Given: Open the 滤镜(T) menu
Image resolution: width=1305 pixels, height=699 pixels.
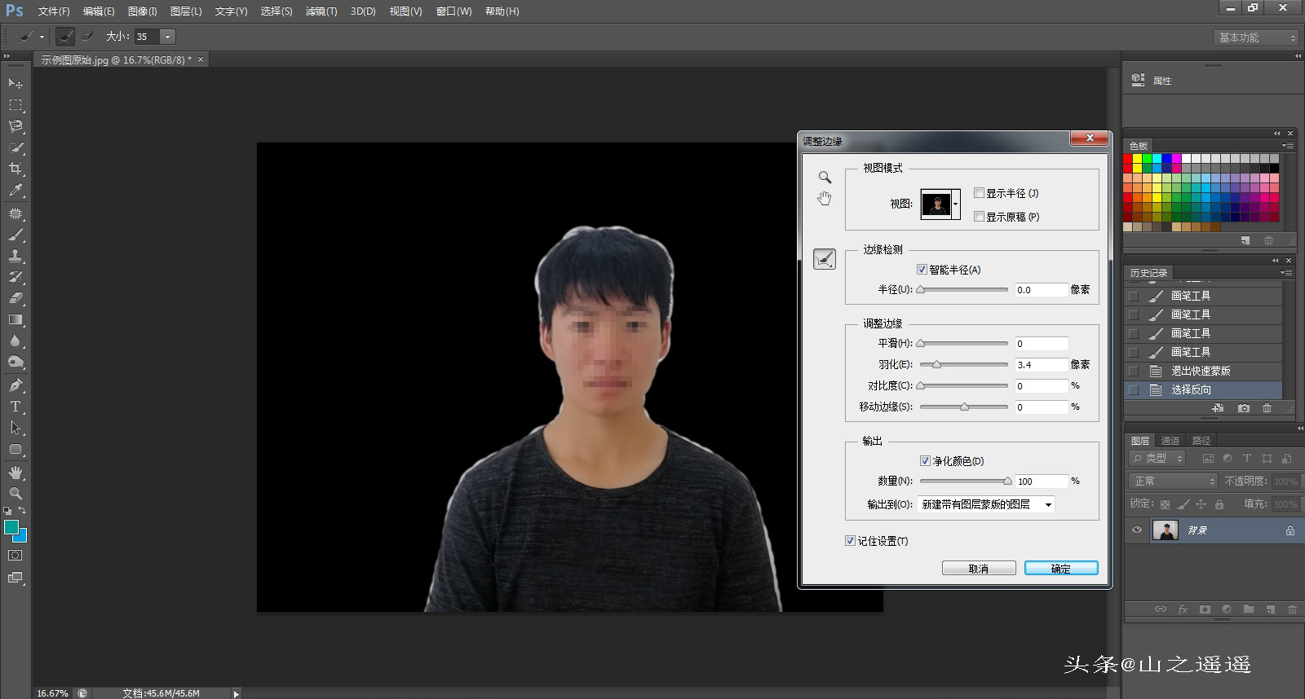Looking at the screenshot, I should coord(321,11).
